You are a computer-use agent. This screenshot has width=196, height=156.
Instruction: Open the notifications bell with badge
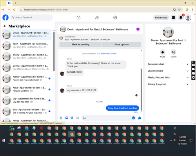coord(181,18)
